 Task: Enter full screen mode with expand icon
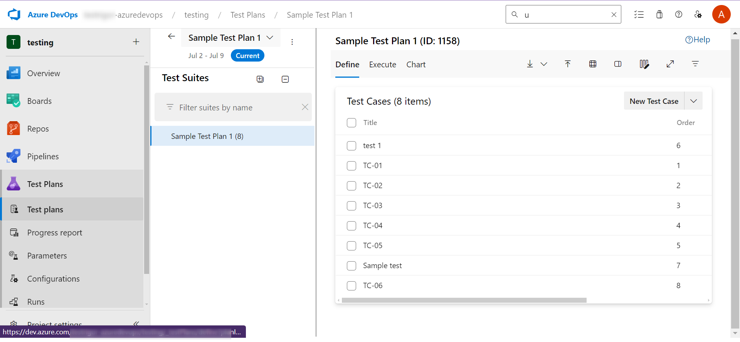tap(670, 64)
